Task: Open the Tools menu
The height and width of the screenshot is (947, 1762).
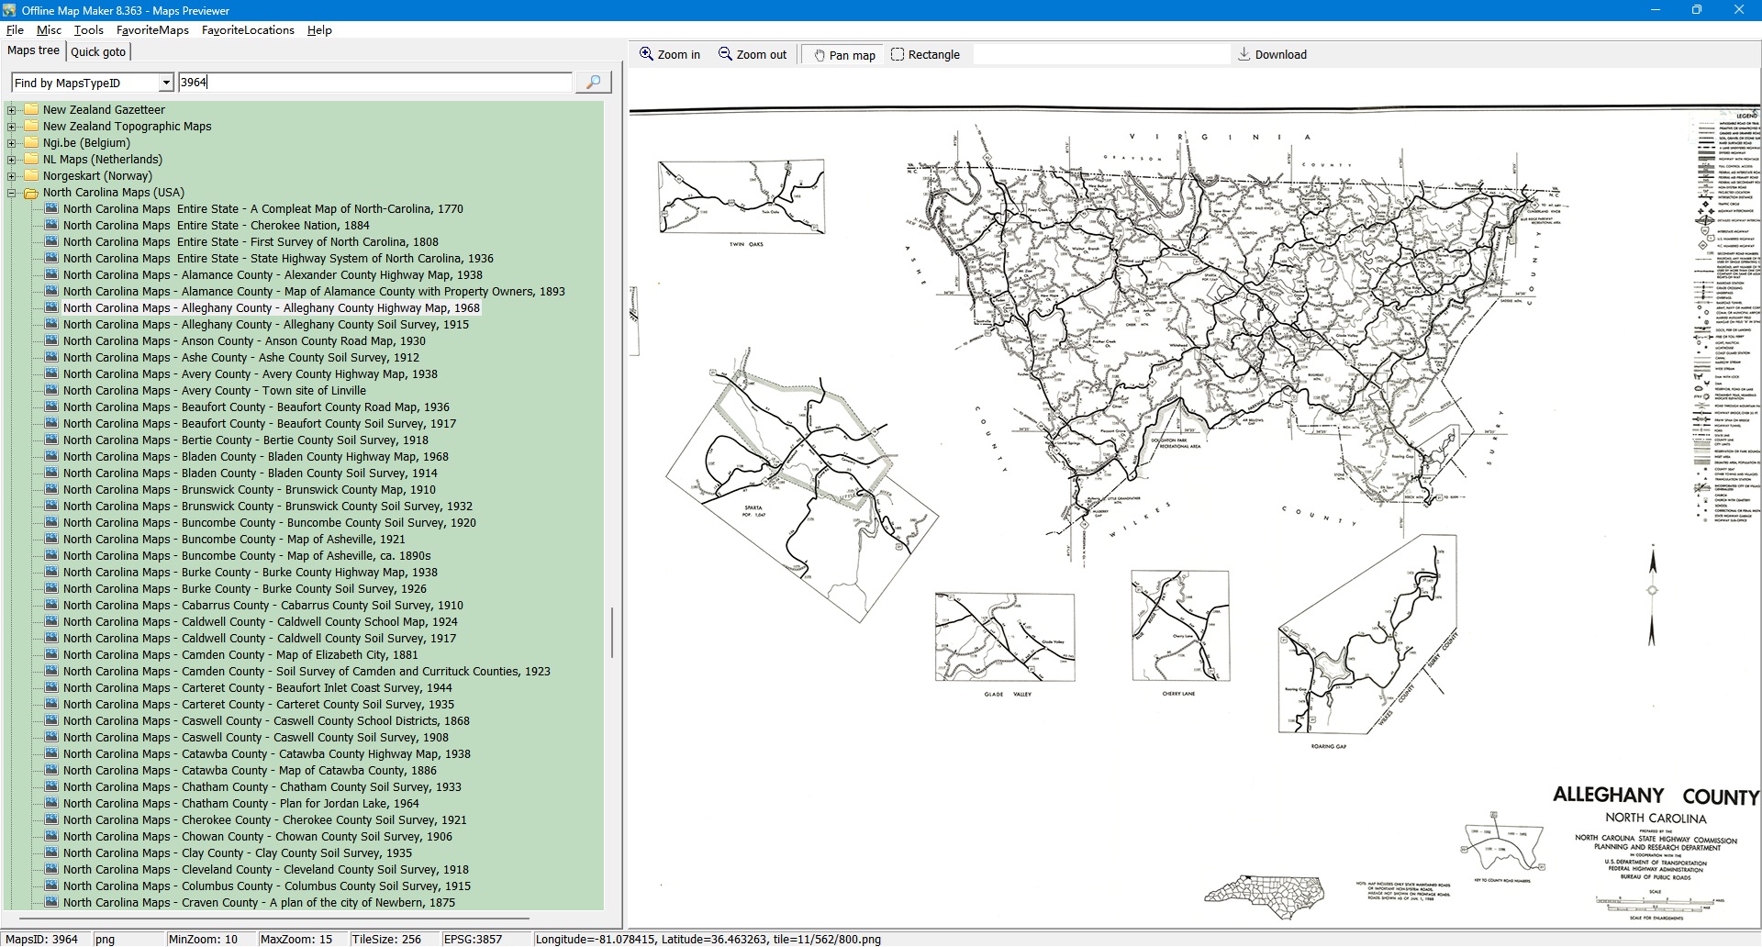Action: [x=88, y=30]
